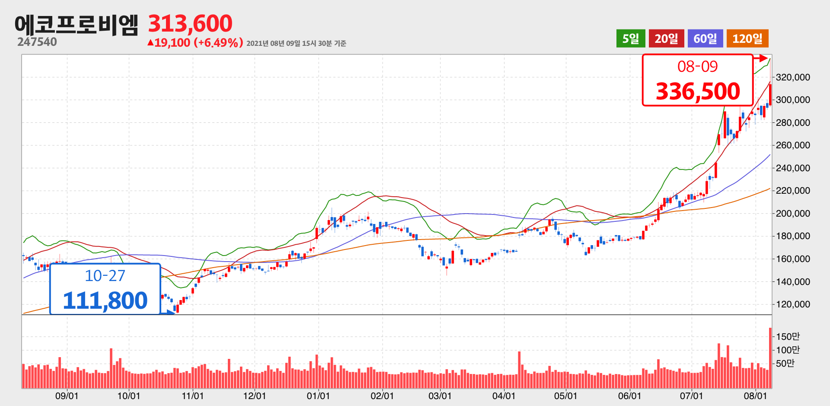
Task: Click the 280,000 price axis label
Action: click(793, 123)
